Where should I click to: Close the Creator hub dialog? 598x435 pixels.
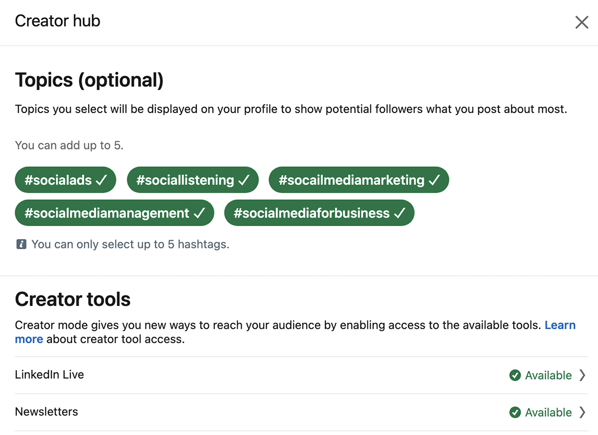click(x=582, y=22)
